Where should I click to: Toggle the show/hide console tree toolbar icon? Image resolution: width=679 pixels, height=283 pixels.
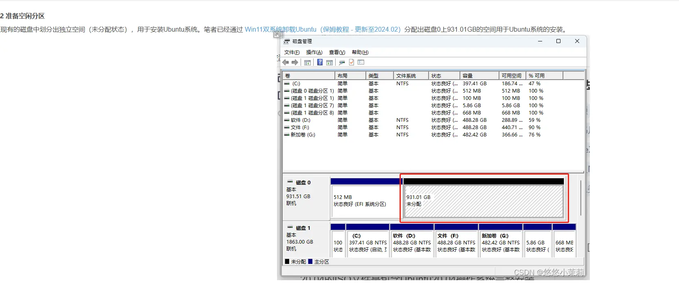coord(308,63)
